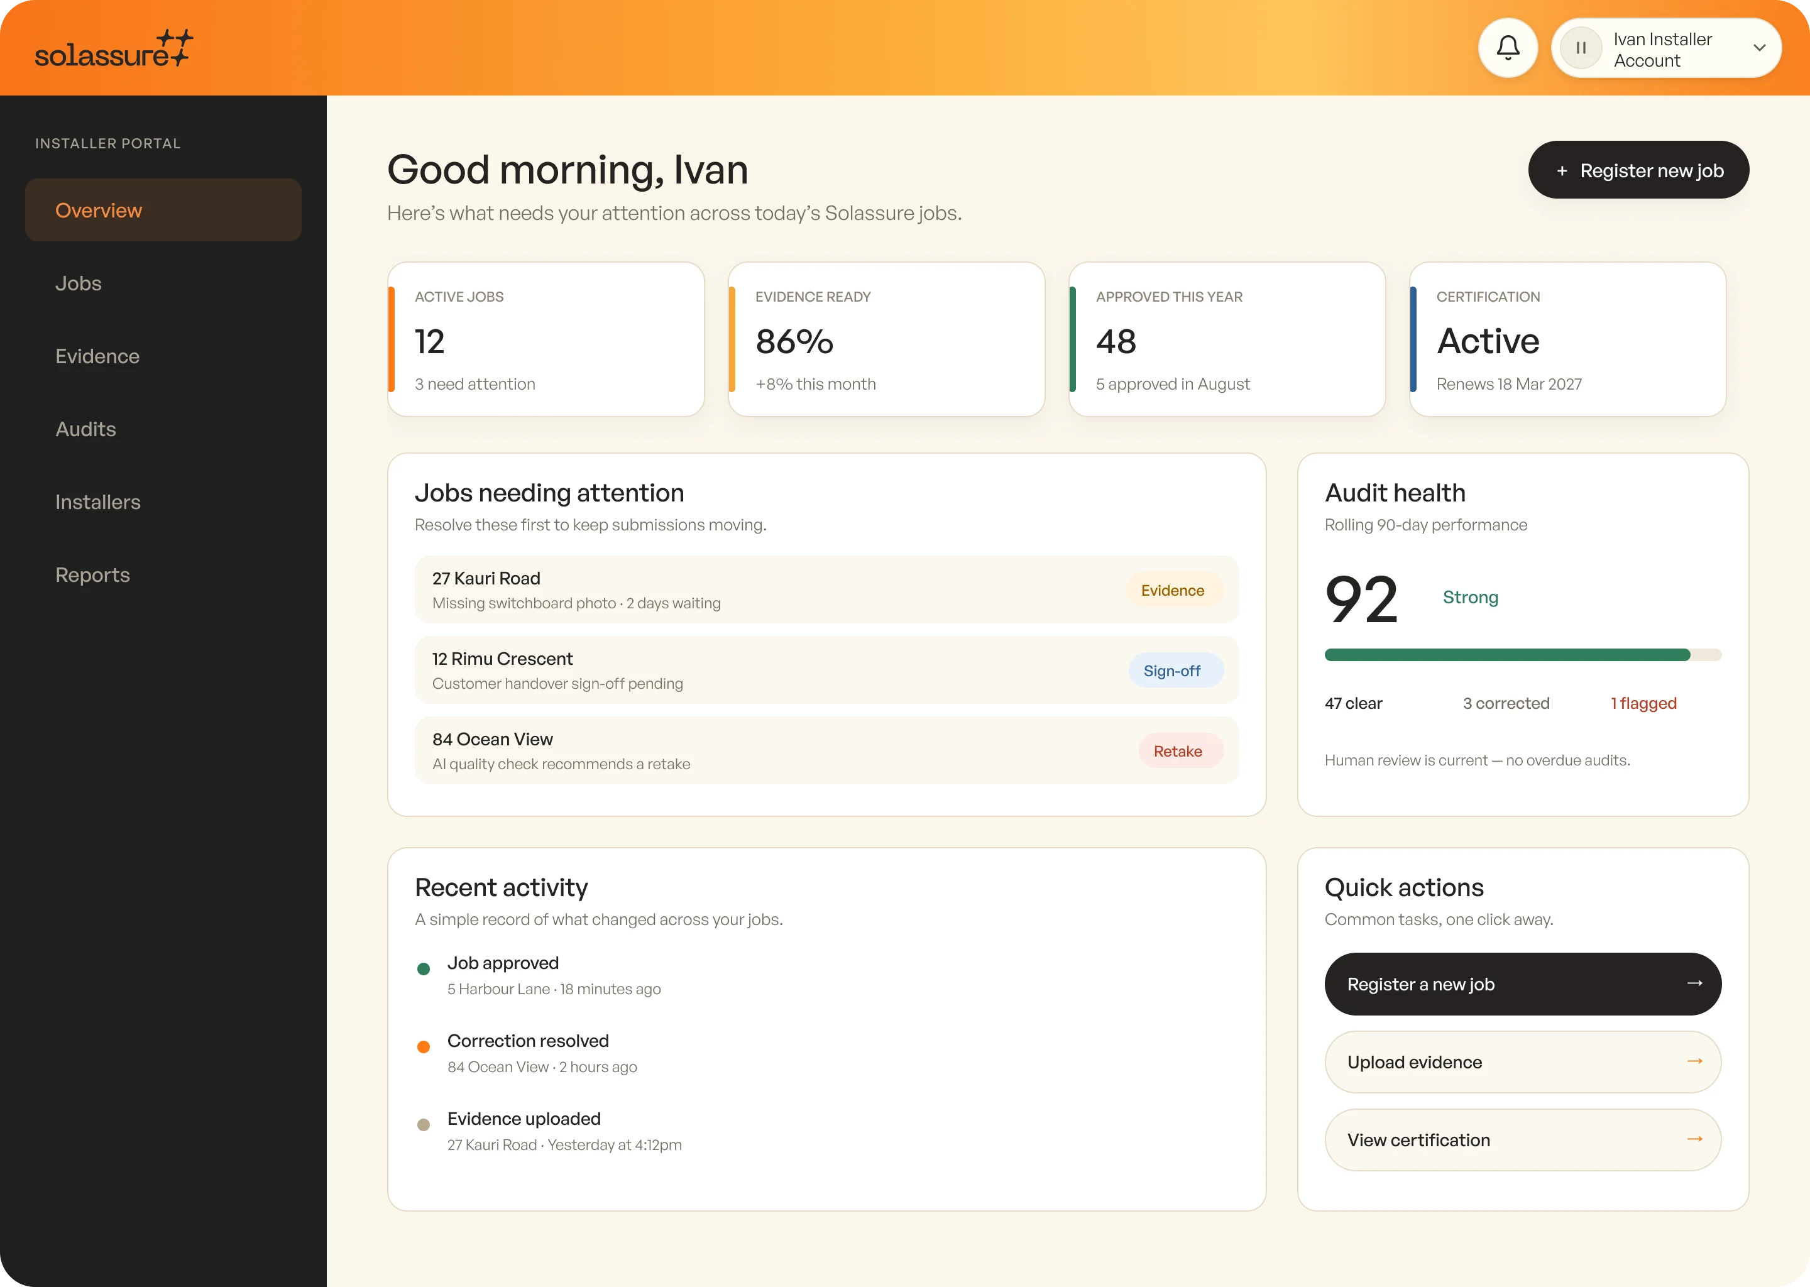
Task: Click the green dot beside Job approved
Action: 423,968
